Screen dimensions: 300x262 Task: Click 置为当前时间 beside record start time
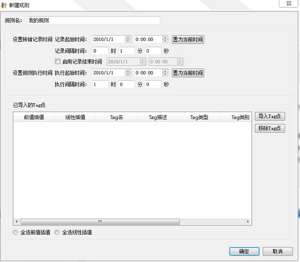pos(188,39)
